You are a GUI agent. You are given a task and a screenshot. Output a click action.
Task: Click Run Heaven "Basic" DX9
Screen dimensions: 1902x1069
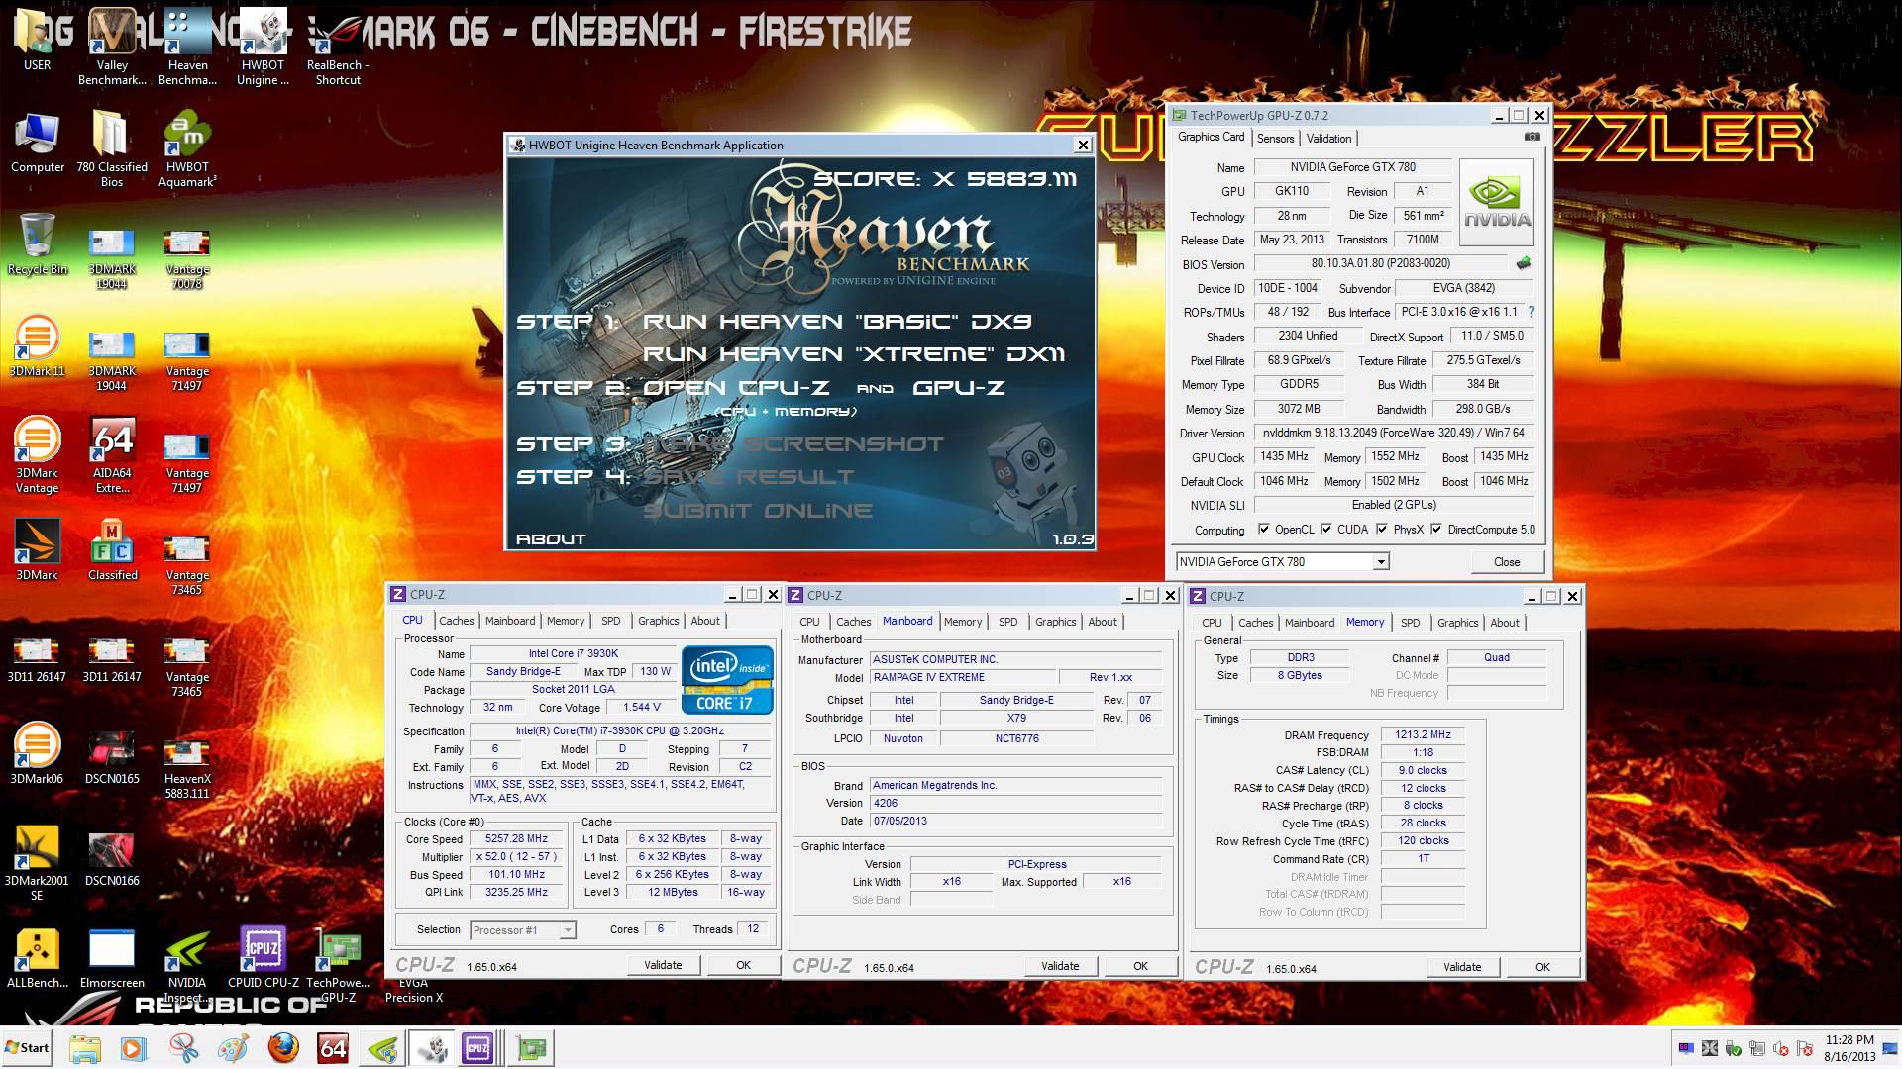click(x=837, y=322)
